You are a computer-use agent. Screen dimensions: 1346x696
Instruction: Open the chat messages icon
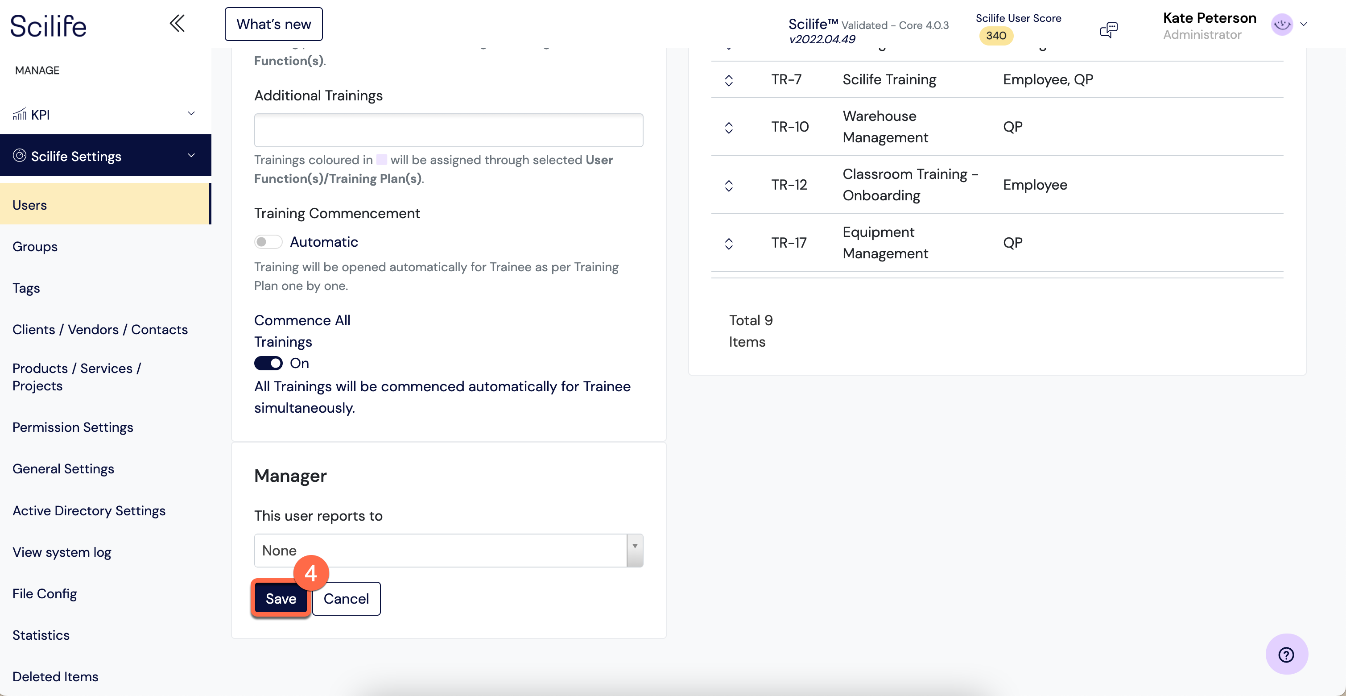point(1108,30)
